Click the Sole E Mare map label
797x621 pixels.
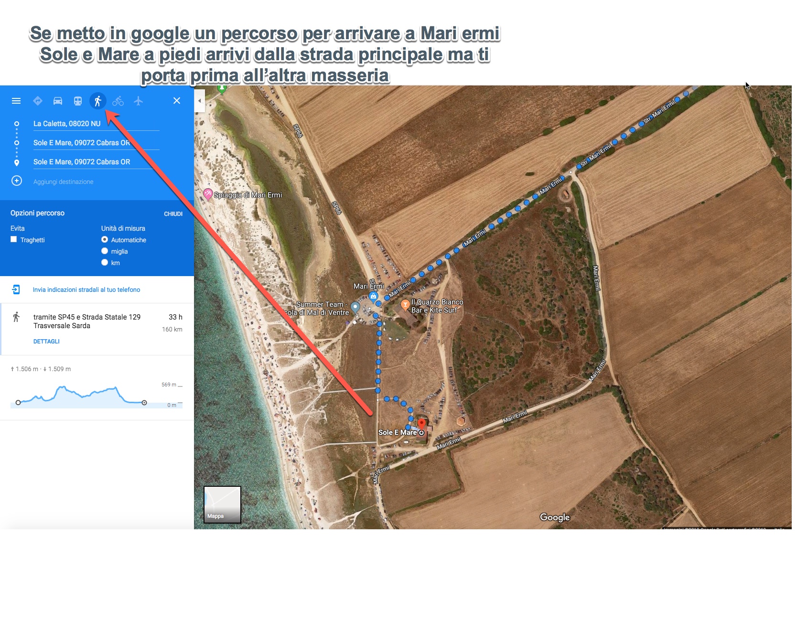coord(398,433)
